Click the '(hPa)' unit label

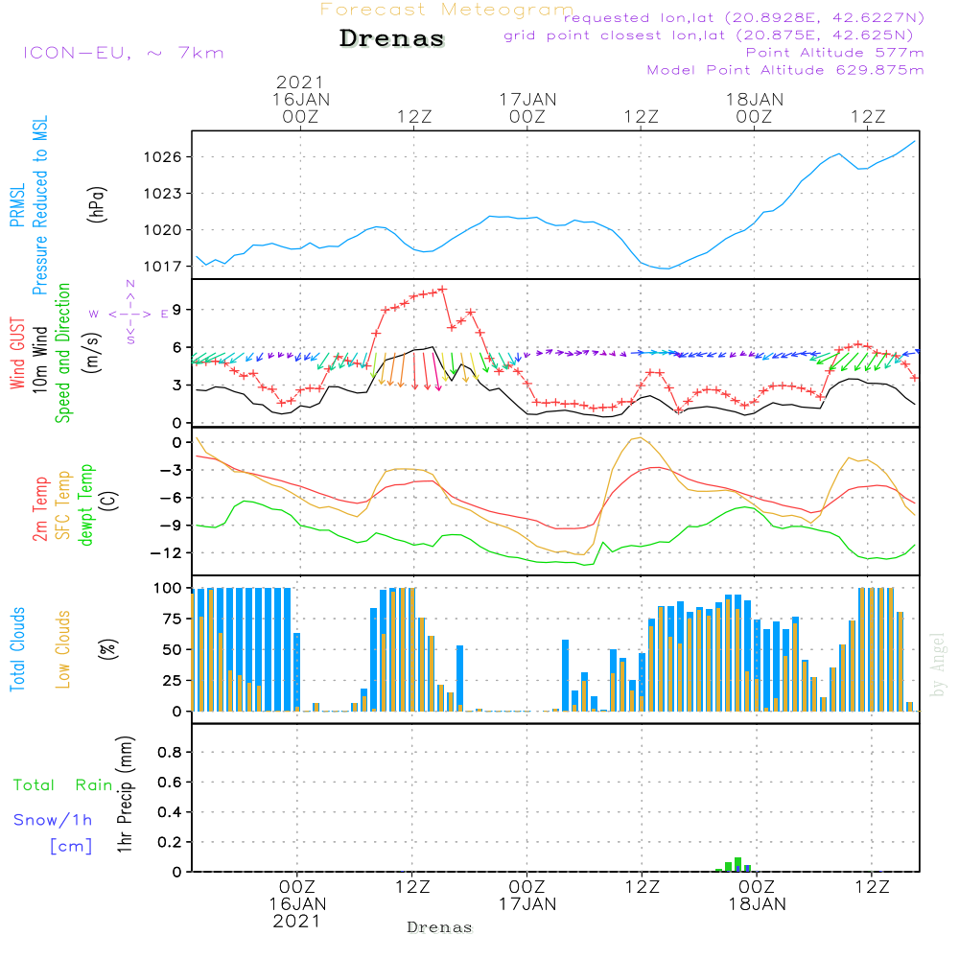coord(97,205)
